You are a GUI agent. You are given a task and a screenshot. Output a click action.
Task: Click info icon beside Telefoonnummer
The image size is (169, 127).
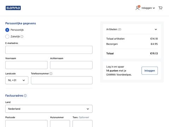[51, 74]
